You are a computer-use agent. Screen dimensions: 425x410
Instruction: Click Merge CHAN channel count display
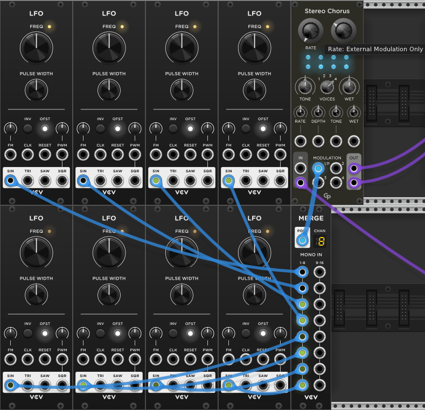pyautogui.click(x=319, y=241)
